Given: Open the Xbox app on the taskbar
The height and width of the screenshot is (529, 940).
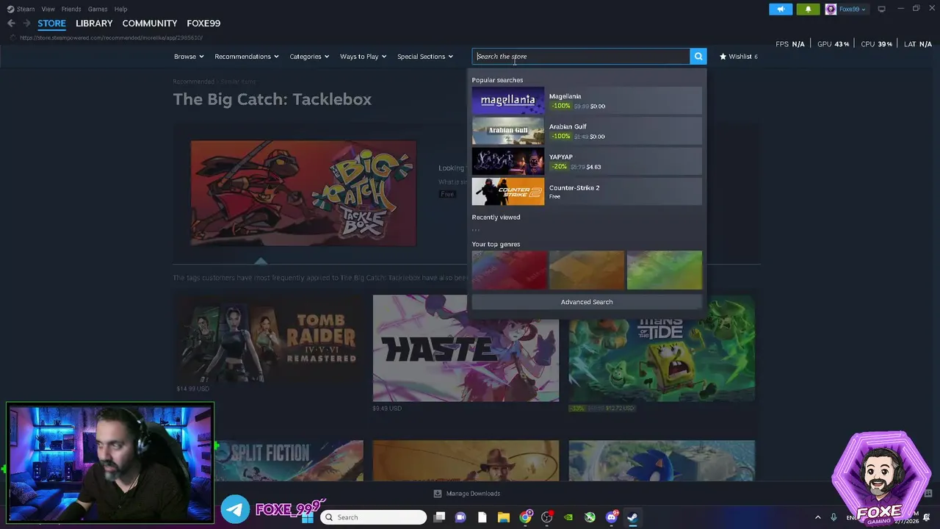Looking at the screenshot, I should (590, 517).
